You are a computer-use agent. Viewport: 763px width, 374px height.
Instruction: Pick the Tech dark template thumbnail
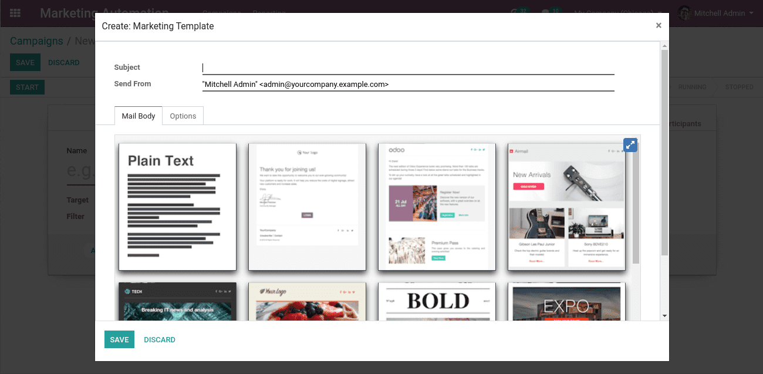click(177, 301)
